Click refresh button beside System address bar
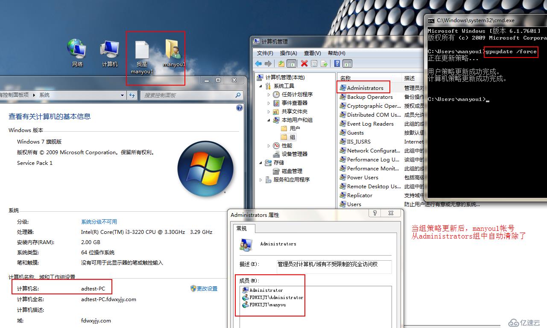Viewport: 547px width, 328px height. point(132,95)
